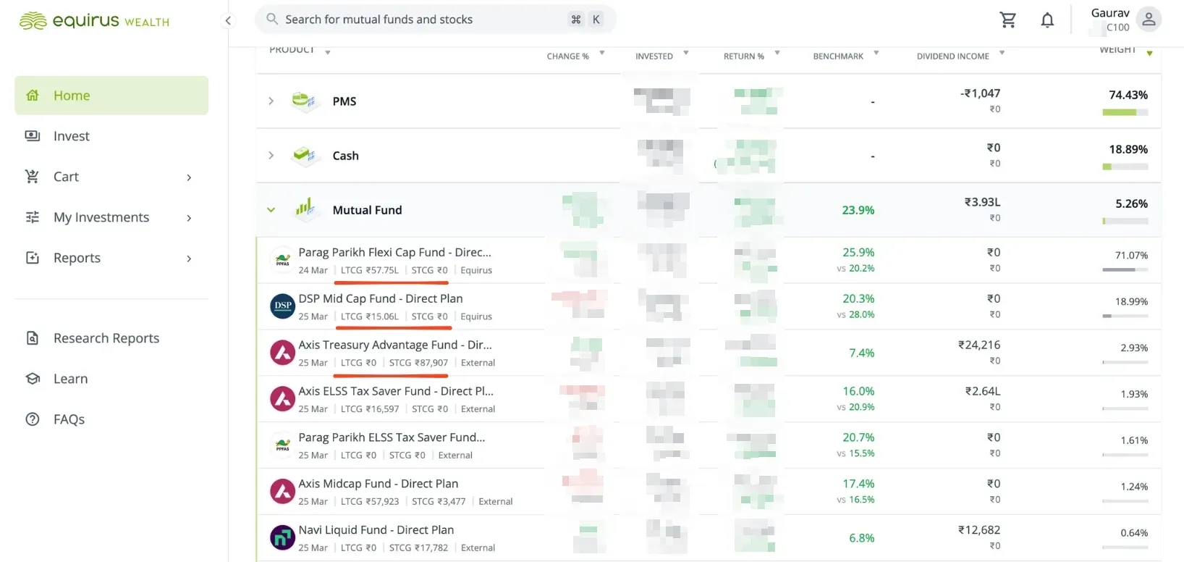The image size is (1184, 562).
Task: Open Parag Parikh Flexi Cap Fund name
Action: [394, 252]
